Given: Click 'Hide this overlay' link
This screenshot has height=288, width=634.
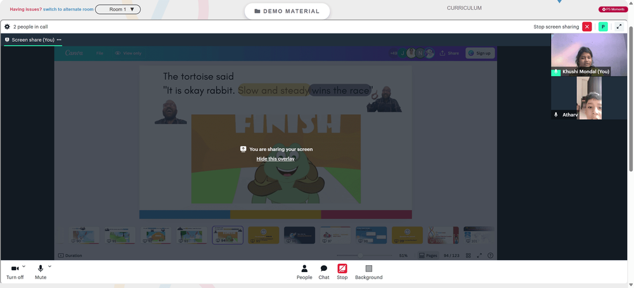Looking at the screenshot, I should click(x=275, y=159).
